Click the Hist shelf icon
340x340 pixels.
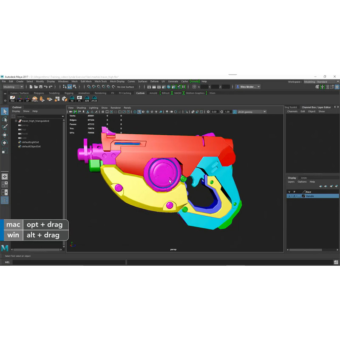click(12, 99)
